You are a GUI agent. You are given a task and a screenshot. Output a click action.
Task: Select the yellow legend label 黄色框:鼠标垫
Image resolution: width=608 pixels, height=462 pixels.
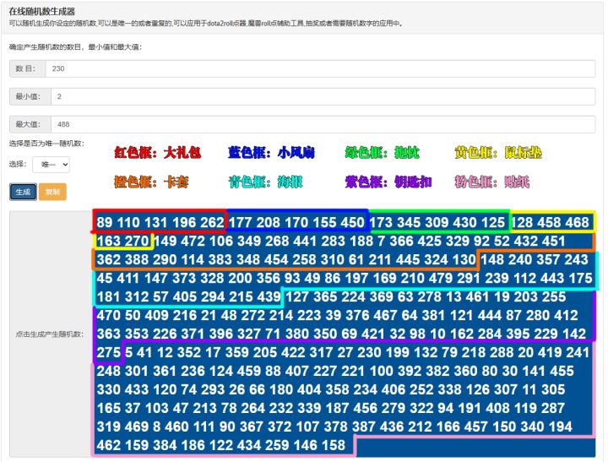pyautogui.click(x=498, y=152)
